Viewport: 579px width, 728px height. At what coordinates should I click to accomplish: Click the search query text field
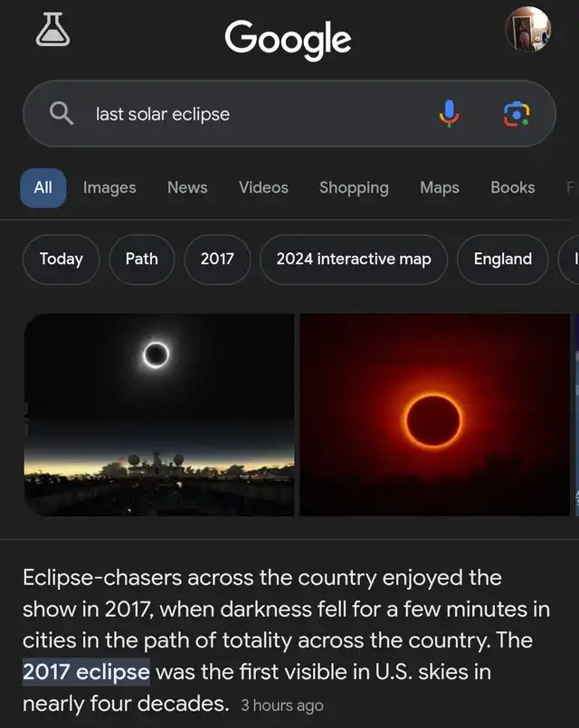253,114
